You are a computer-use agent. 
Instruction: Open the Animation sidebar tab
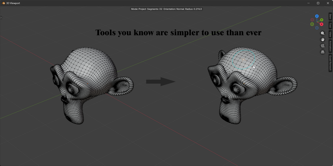(x=330, y=46)
